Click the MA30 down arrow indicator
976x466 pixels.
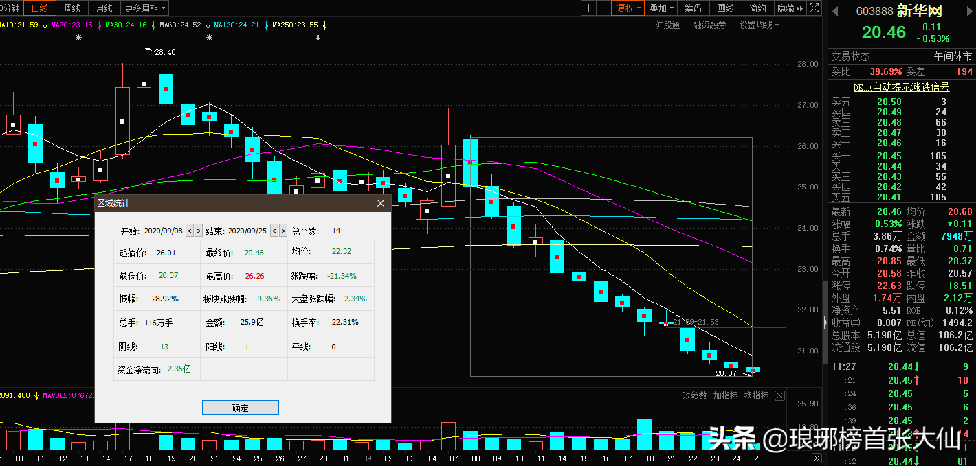[154, 25]
